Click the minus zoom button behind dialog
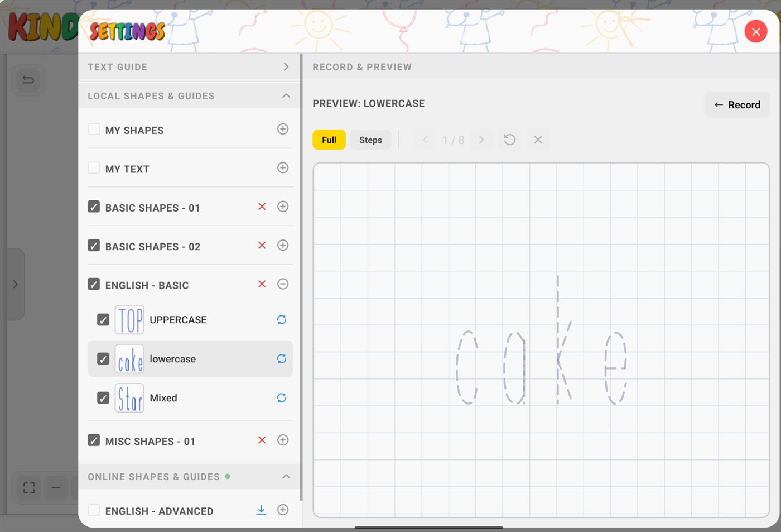 56,488
